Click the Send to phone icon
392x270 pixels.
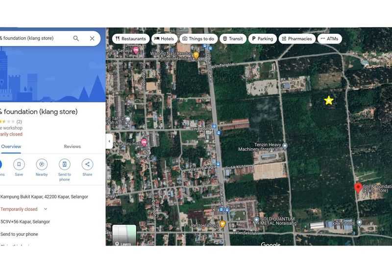pyautogui.click(x=65, y=164)
